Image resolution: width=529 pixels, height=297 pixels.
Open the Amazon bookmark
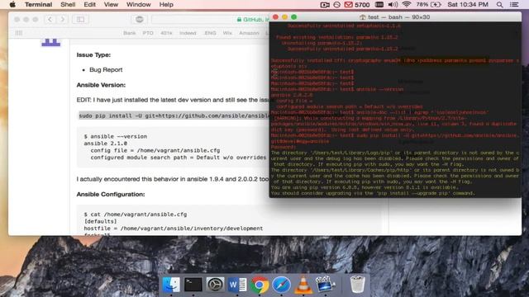(x=249, y=33)
